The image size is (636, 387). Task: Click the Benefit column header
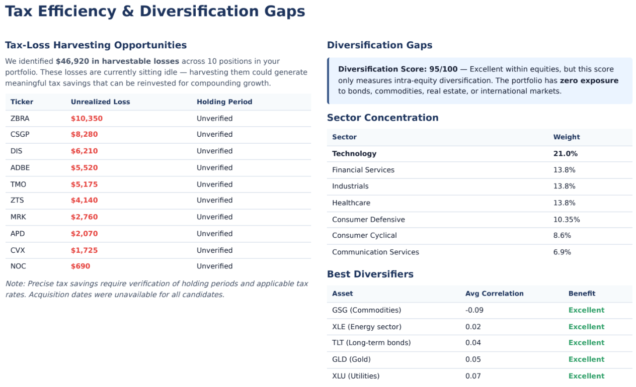582,294
